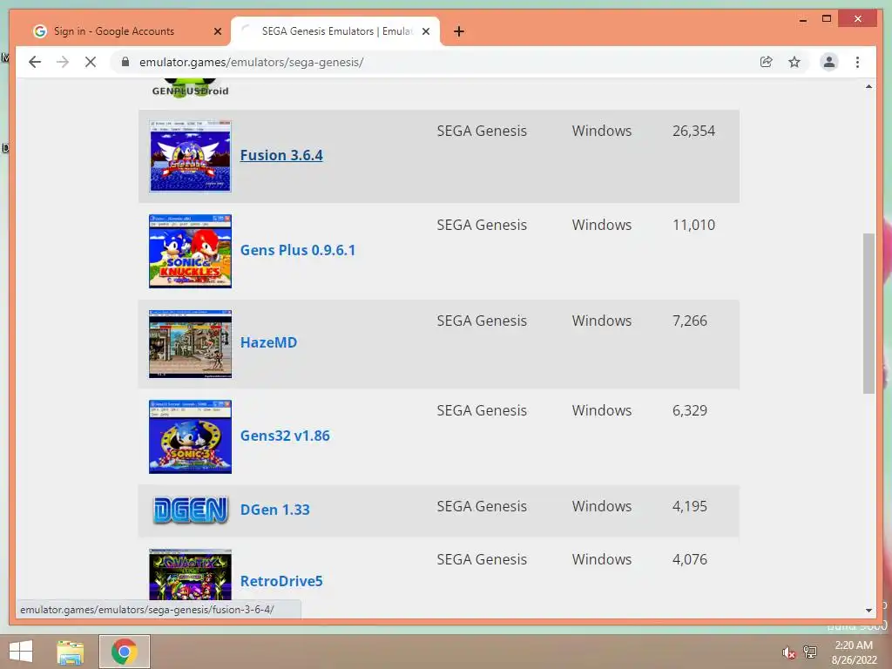Open the Chrome profile avatar
The image size is (892, 669).
click(829, 62)
